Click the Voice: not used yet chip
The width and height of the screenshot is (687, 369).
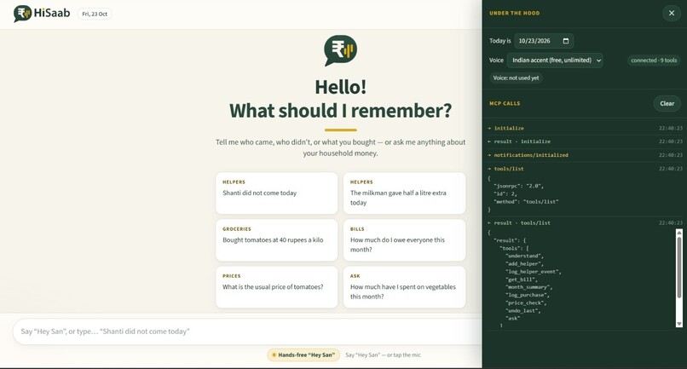coord(517,78)
